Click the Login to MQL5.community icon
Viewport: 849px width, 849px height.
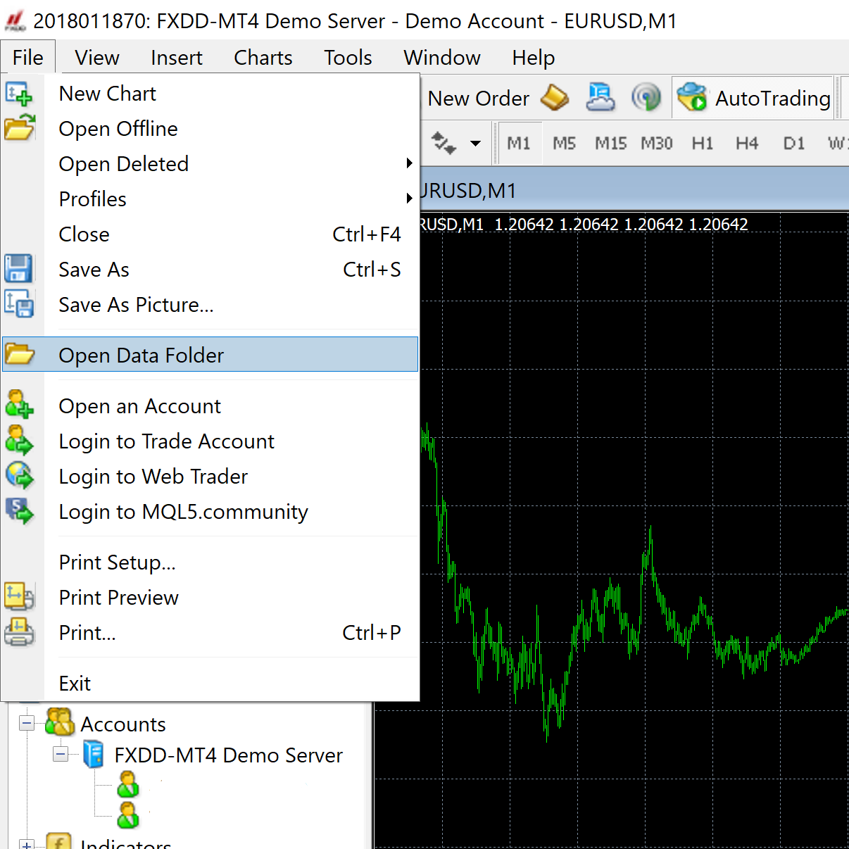coord(19,510)
